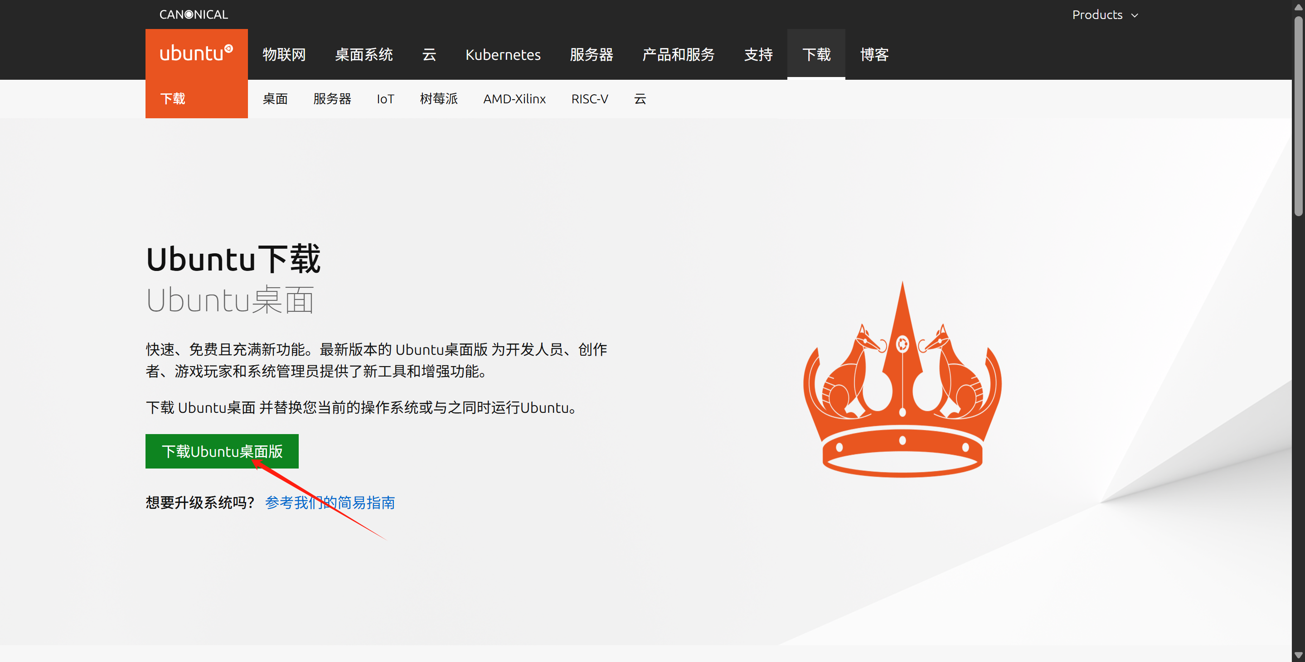Select the IoT download tab
Viewport: 1305px width, 662px height.
(x=385, y=99)
